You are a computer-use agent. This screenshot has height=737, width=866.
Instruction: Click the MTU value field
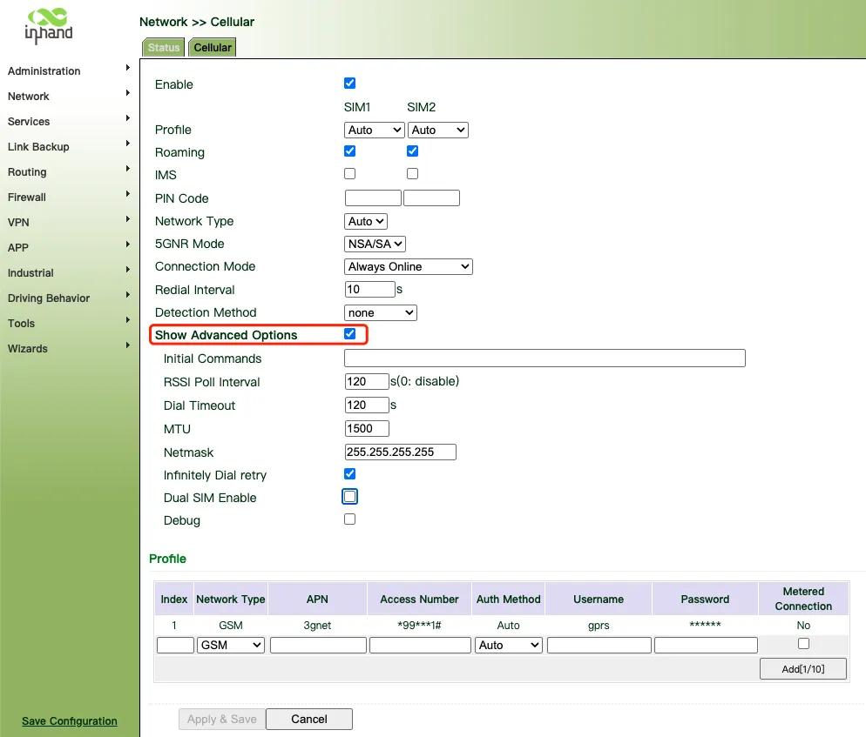click(x=367, y=429)
